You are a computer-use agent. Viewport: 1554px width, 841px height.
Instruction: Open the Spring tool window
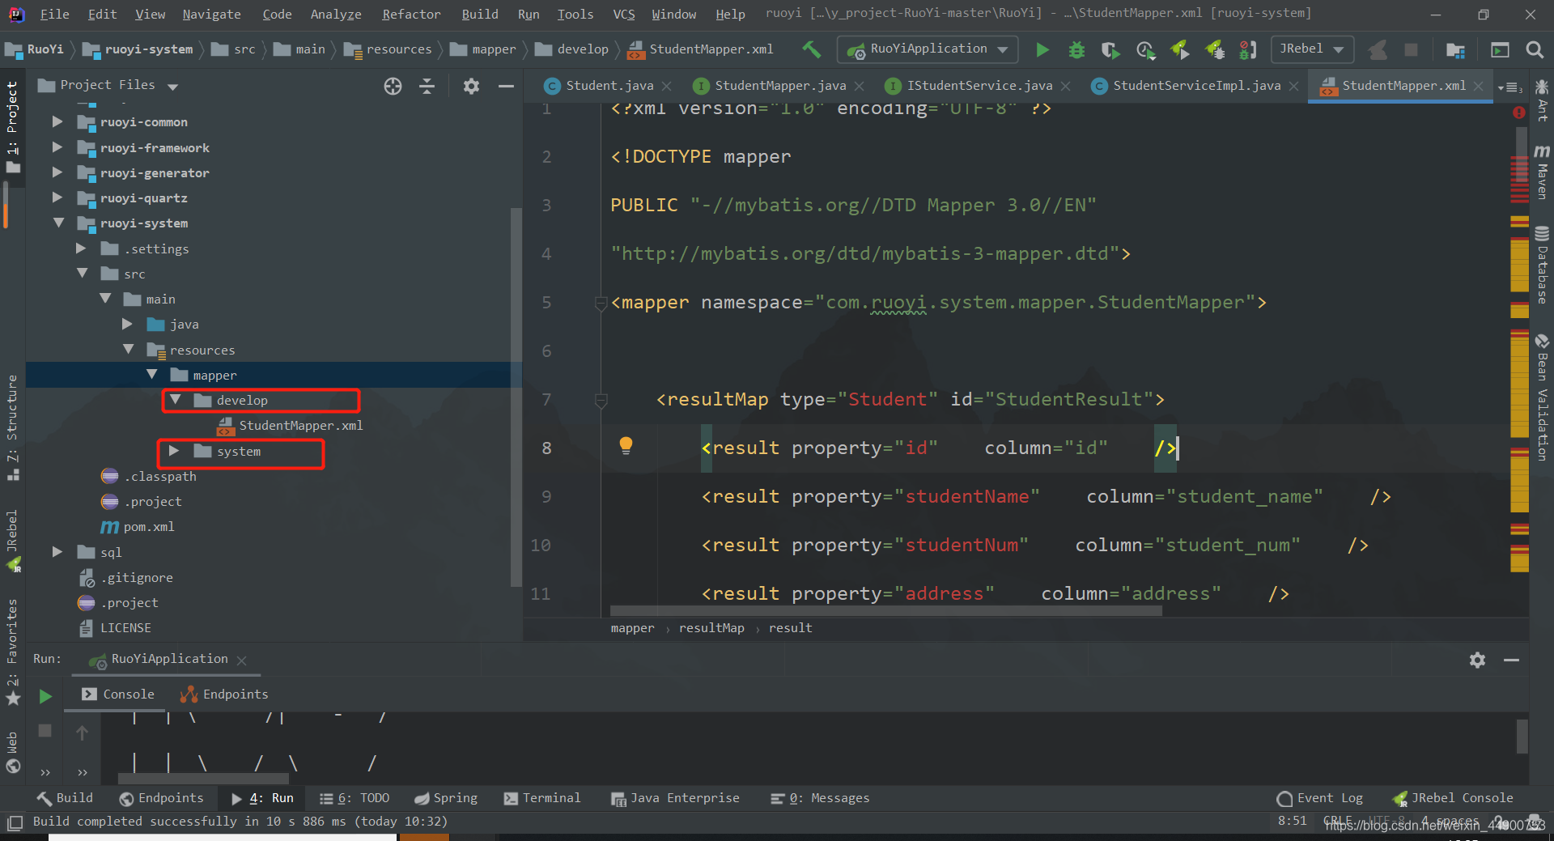[446, 798]
